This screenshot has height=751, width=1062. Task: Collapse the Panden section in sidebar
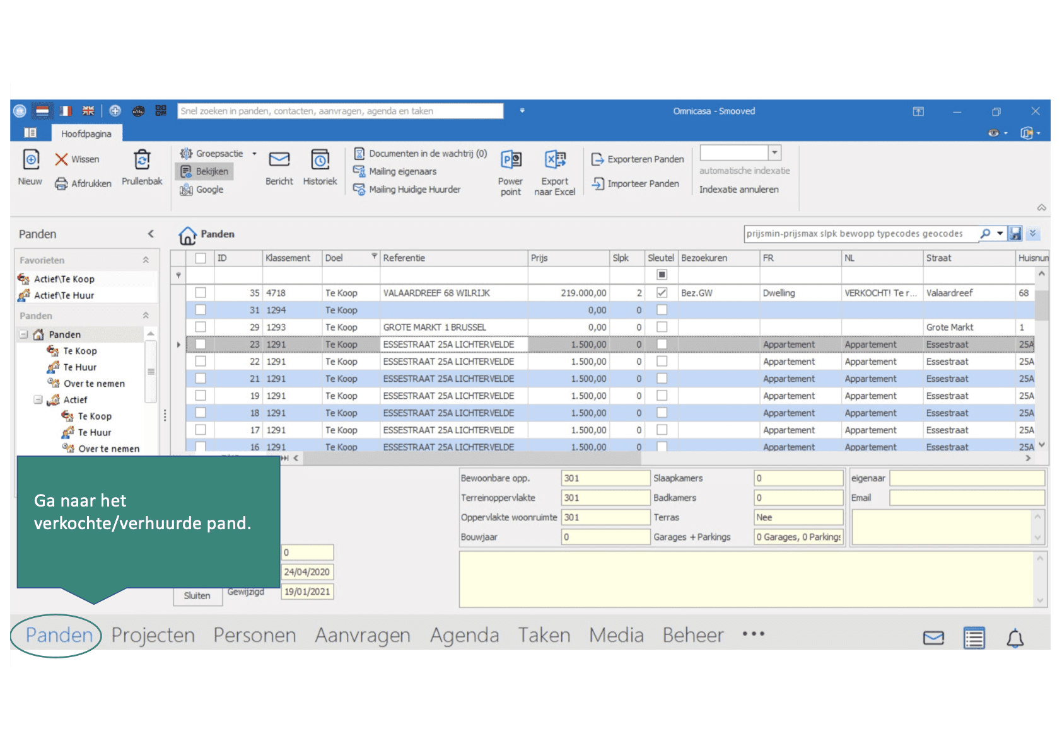click(146, 316)
